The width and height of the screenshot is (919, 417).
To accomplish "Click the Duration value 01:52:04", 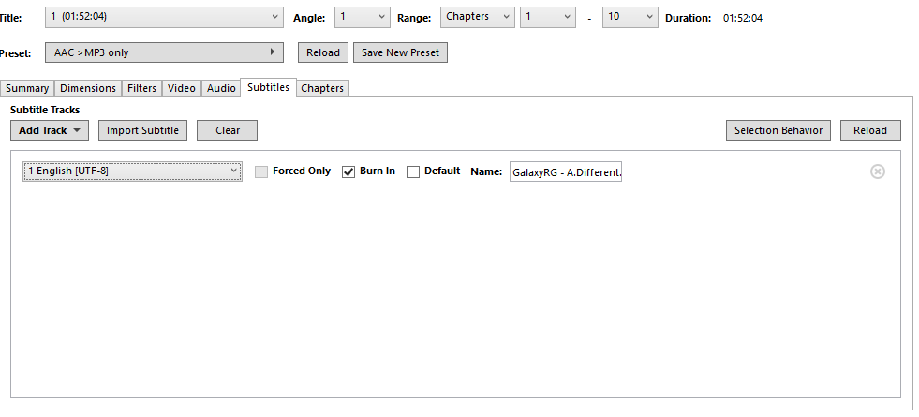I will (743, 18).
